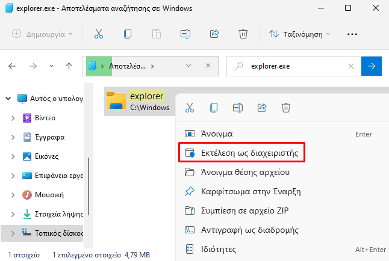Click the Copy icon in the context menu
Screen dimensions: 389x261
214,108
